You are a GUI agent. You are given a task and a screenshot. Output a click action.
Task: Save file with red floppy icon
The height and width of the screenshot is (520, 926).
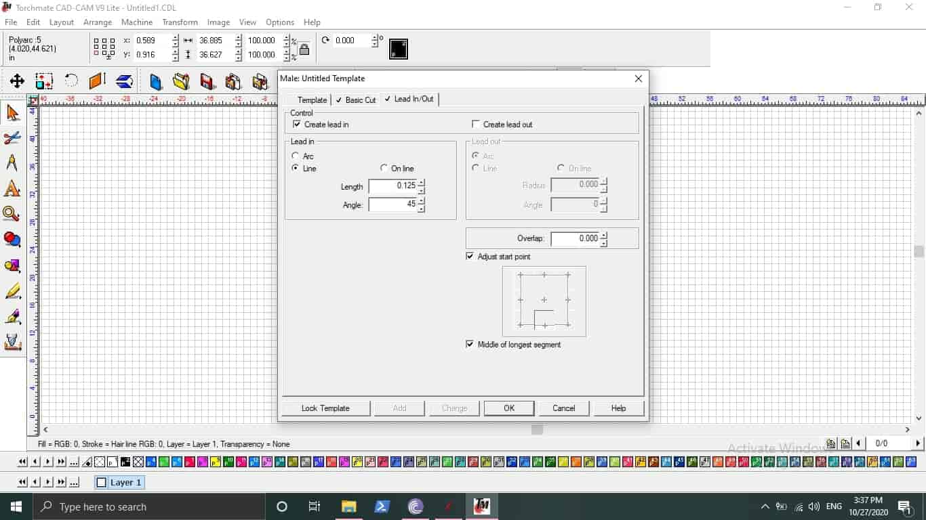(207, 82)
